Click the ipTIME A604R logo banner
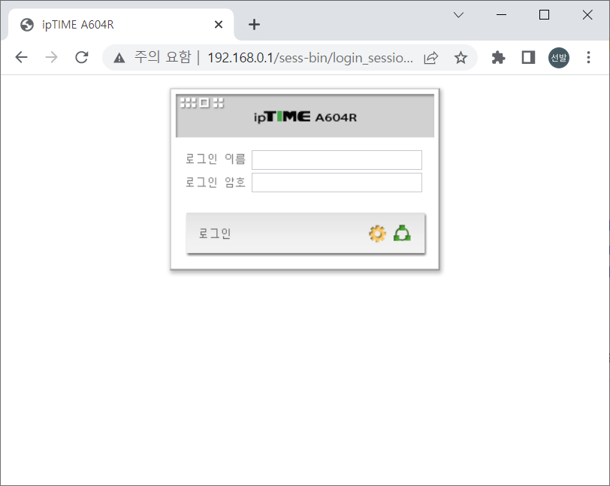The width and height of the screenshot is (610, 486). tap(305, 116)
